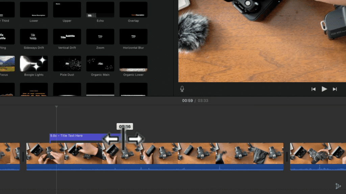The width and height of the screenshot is (346, 194).
Task: Pick the Organic Main title thumbnail
Action: (x=100, y=64)
